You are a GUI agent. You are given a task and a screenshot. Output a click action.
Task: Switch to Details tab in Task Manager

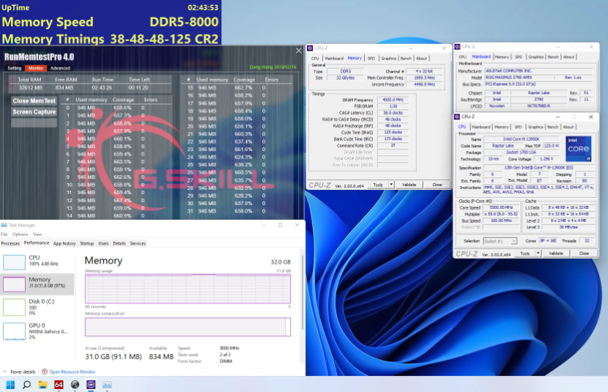(x=119, y=243)
